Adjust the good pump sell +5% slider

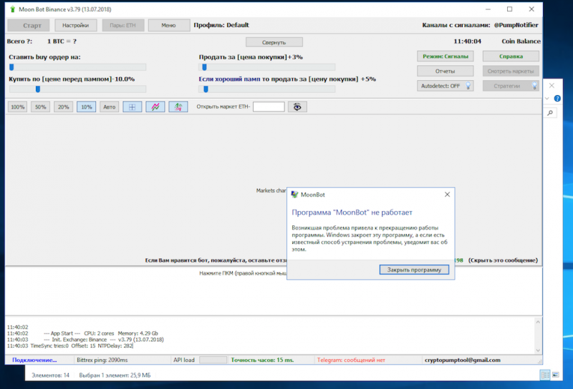click(x=266, y=89)
